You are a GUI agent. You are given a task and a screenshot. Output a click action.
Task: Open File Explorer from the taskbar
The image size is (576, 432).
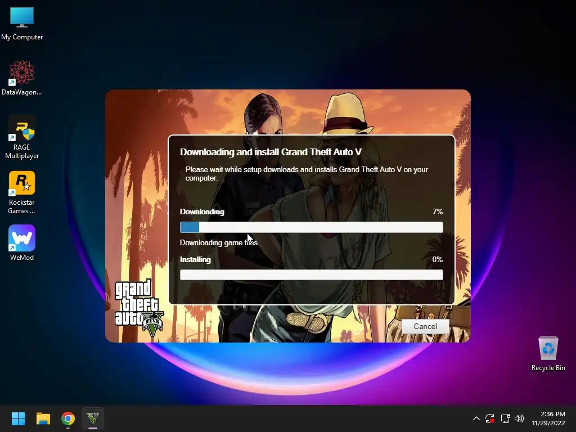tap(43, 418)
